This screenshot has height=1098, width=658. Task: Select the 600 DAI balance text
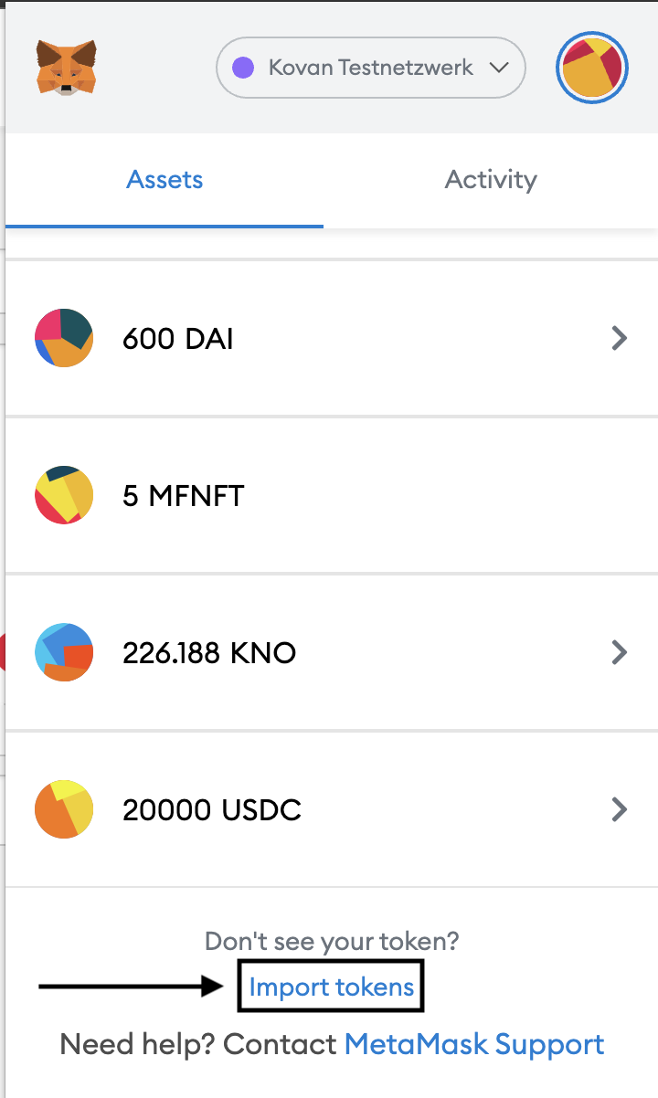[178, 340]
